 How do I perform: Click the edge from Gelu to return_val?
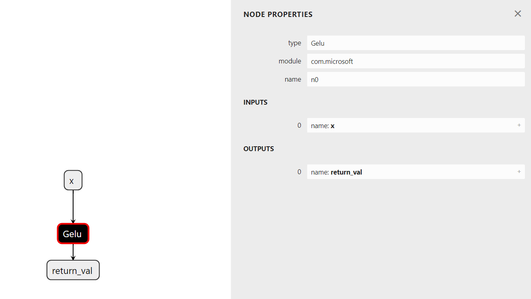(73, 251)
